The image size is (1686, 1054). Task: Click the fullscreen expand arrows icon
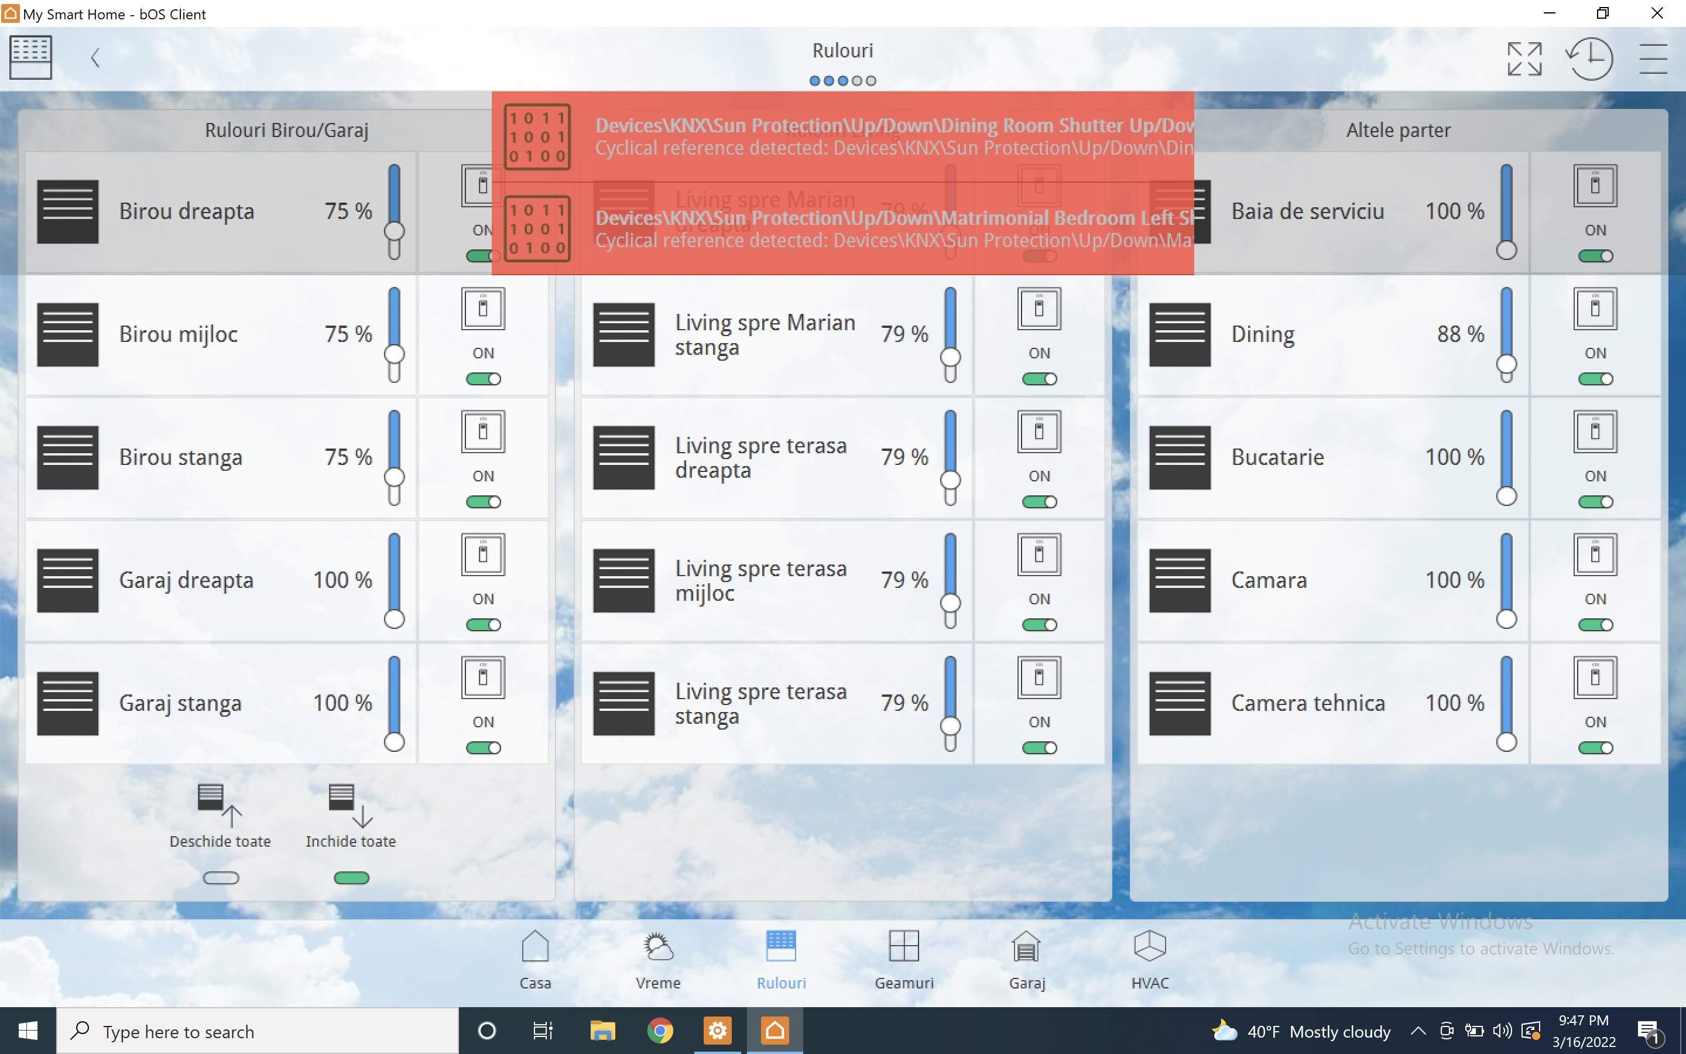click(1524, 59)
